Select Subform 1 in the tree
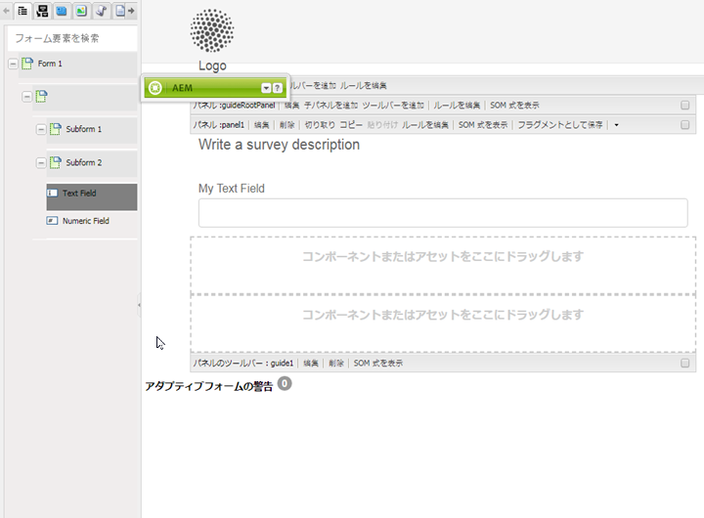This screenshot has width=704, height=518. click(84, 129)
